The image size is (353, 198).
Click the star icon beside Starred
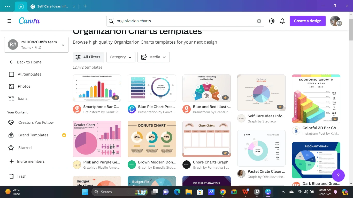pyautogui.click(x=11, y=148)
